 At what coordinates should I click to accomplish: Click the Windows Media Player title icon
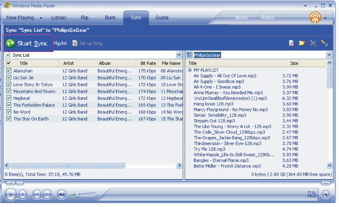[7, 6]
